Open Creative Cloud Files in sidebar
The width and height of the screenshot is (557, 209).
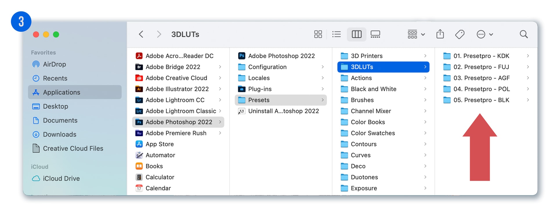pos(75,148)
